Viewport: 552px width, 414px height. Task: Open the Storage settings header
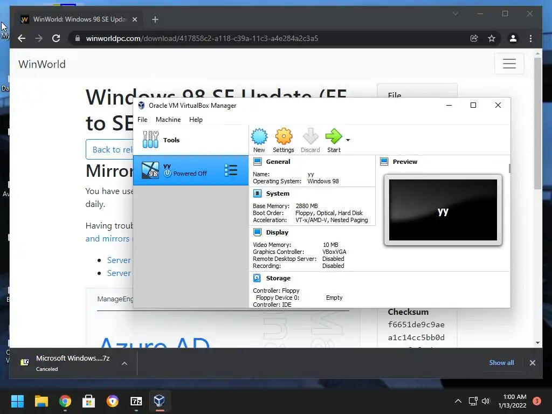278,278
